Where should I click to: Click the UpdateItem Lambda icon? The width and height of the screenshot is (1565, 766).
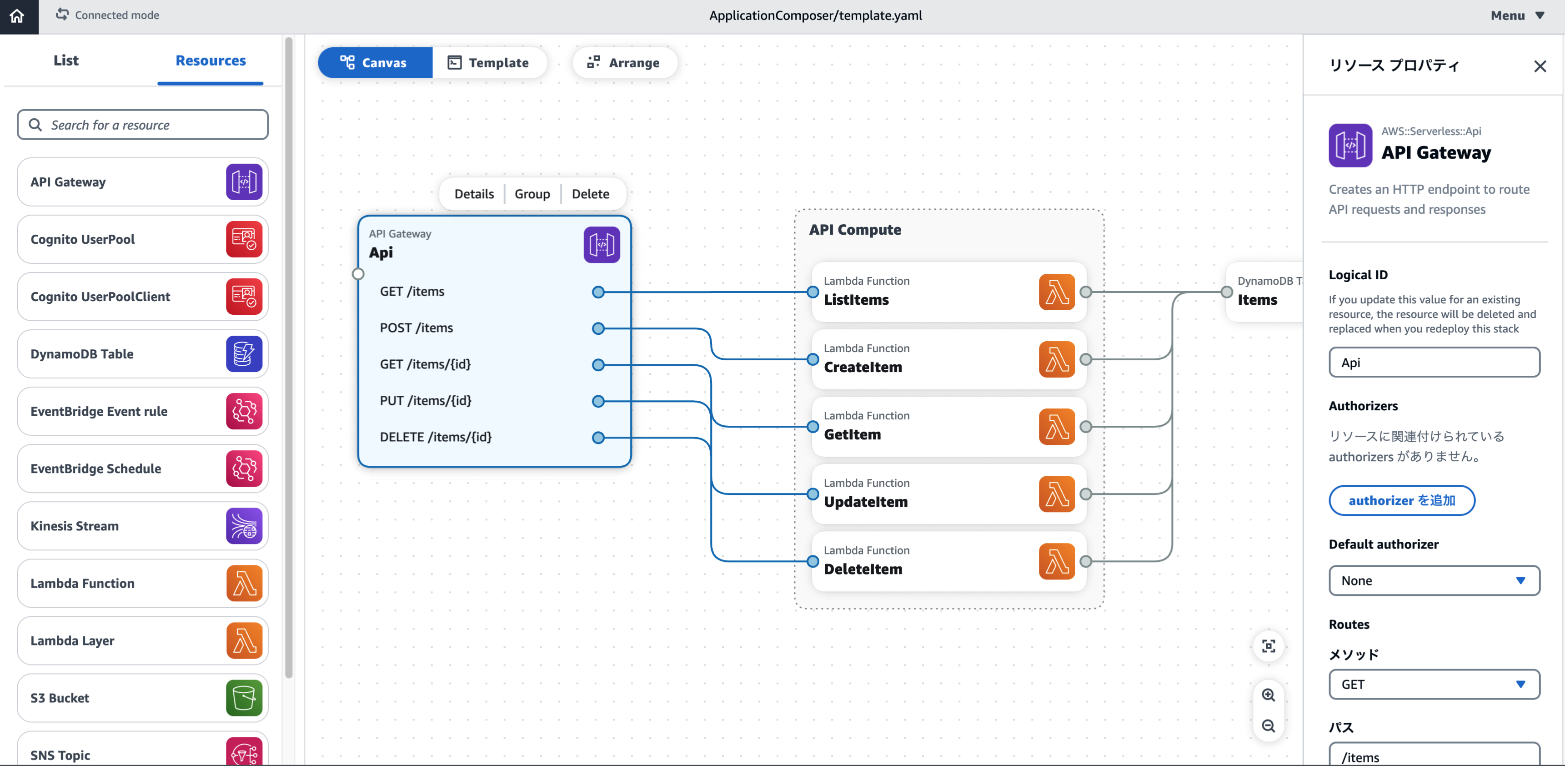pos(1057,494)
